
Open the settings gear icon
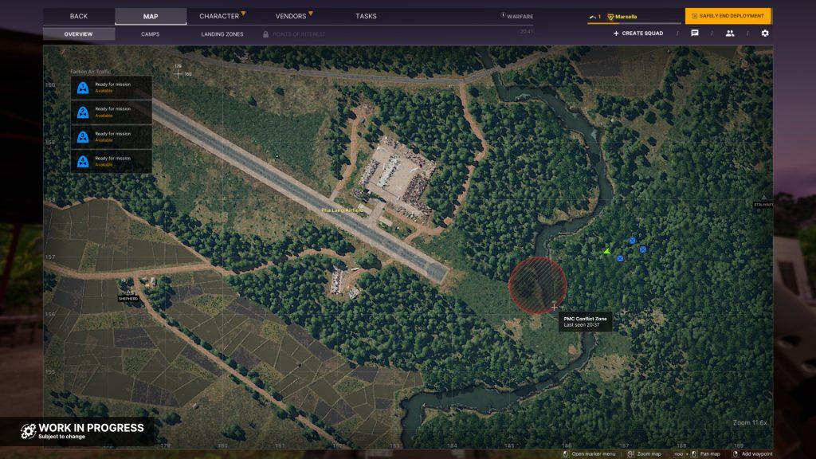click(x=763, y=33)
